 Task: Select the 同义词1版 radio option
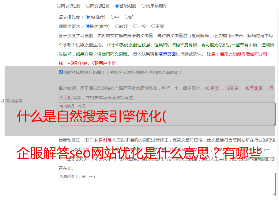point(59,6)
